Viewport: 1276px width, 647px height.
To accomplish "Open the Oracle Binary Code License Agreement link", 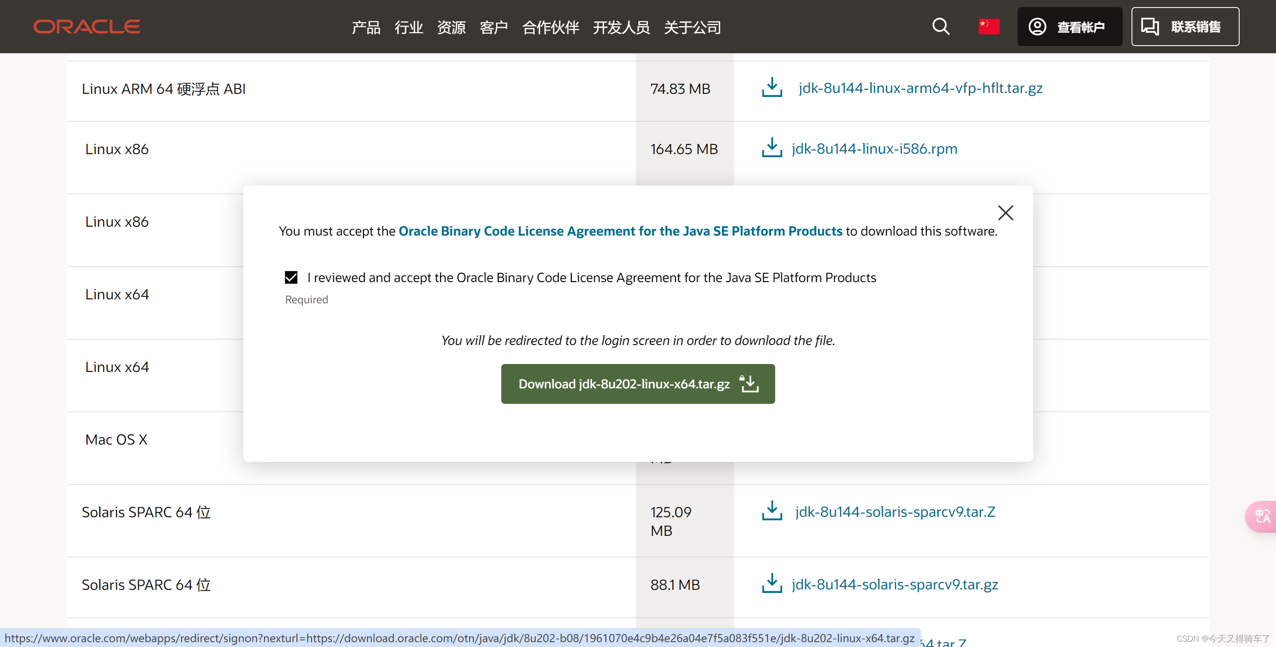I will [x=620, y=231].
